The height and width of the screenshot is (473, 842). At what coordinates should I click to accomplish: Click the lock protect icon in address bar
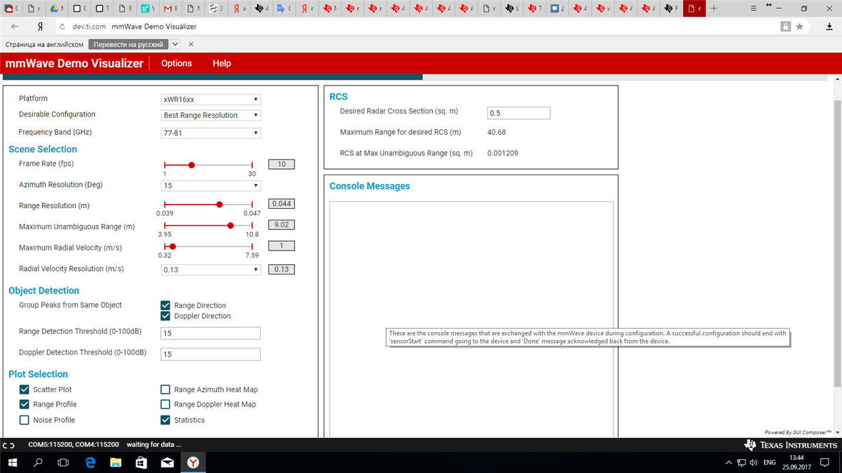pos(785,27)
